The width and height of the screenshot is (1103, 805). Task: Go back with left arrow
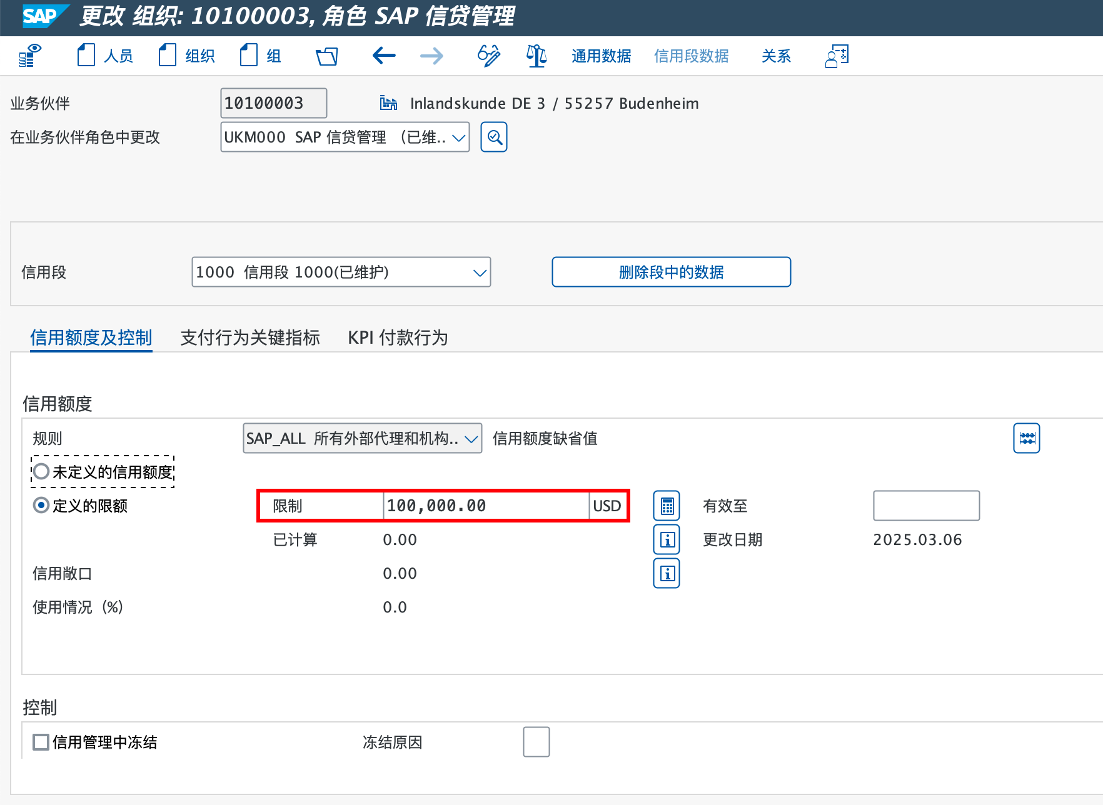click(x=384, y=56)
